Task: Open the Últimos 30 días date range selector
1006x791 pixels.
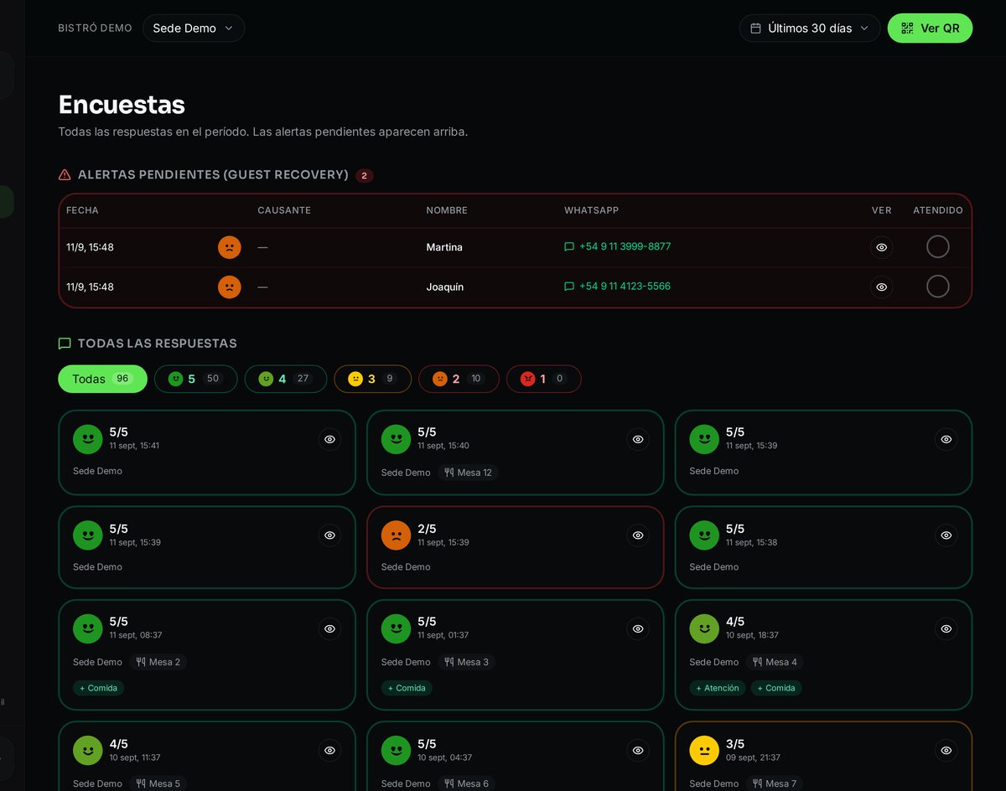Action: pos(810,28)
